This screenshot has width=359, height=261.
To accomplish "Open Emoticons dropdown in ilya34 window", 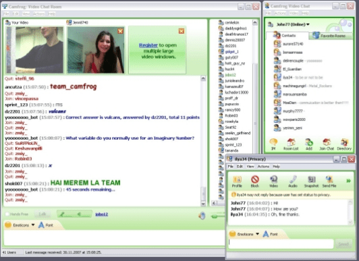I will click(244, 234).
